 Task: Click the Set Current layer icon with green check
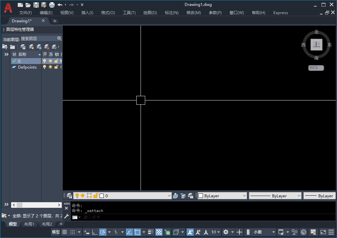(x=54, y=47)
